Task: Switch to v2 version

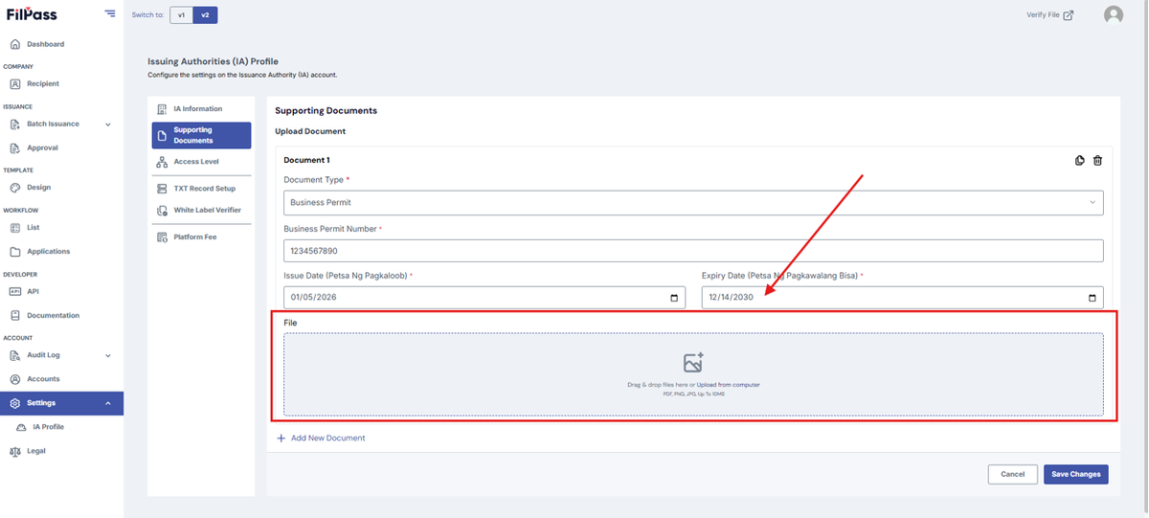Action: 204,15
